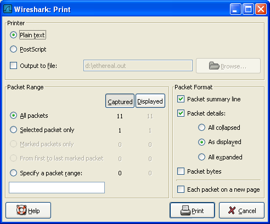Image resolution: width=270 pixels, height=224 pixels.
Task: Click the packet range text input field
Action: (57, 187)
